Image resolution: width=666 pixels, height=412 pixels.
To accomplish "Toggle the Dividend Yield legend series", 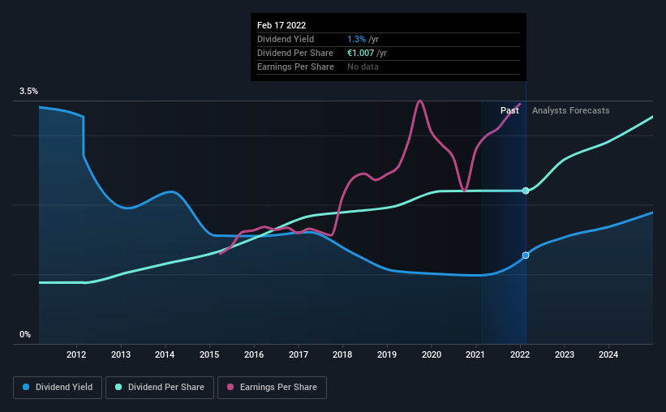I will click(x=58, y=388).
